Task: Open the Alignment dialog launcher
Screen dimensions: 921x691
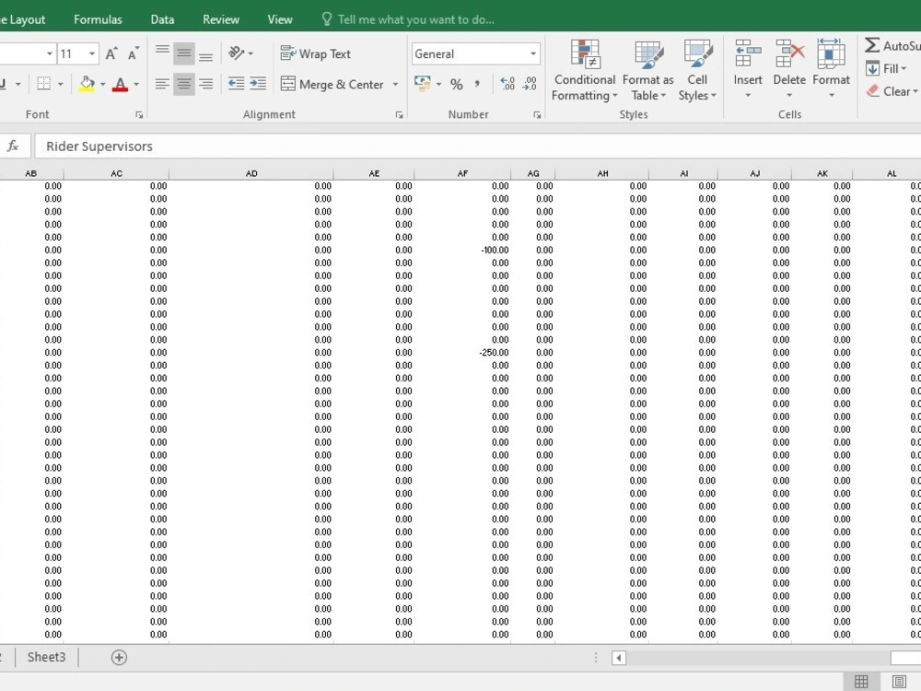Action: (x=400, y=115)
